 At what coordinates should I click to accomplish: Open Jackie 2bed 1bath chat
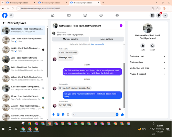click(23, 50)
